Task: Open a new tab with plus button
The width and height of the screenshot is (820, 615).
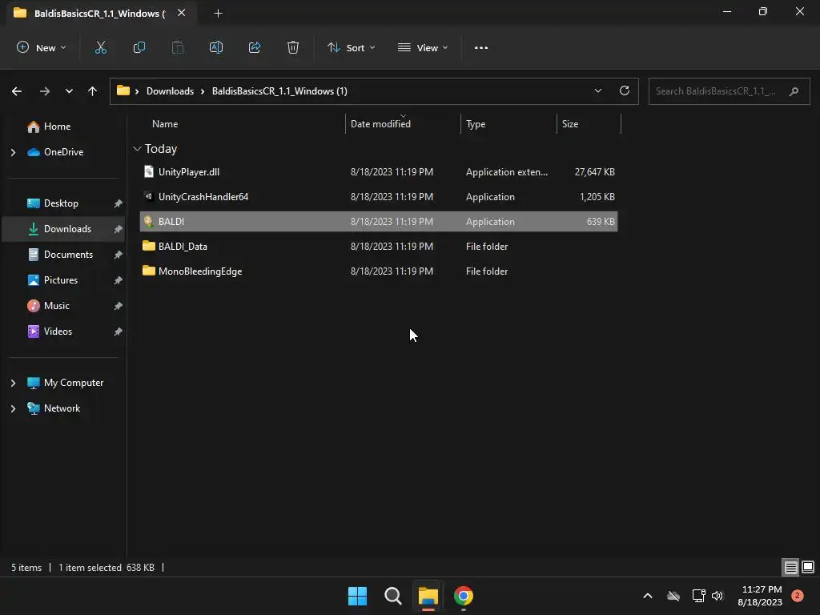Action: 218,14
